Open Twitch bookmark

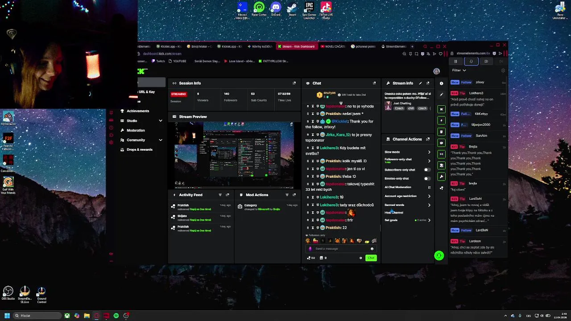158,61
